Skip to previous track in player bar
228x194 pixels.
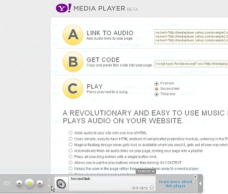tap(19, 184)
